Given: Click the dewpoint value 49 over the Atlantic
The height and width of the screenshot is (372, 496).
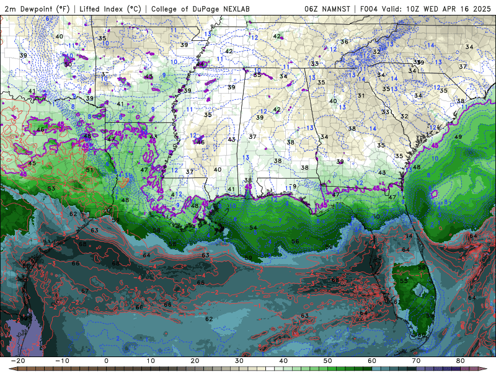Looking at the screenshot, I should (458, 137).
